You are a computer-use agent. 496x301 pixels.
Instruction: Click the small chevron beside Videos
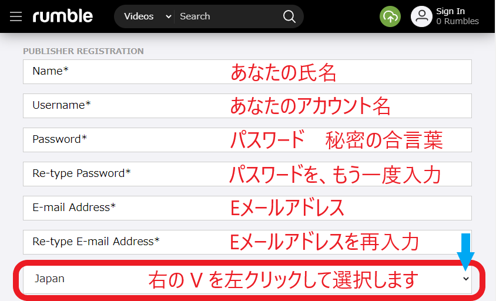pyautogui.click(x=169, y=16)
